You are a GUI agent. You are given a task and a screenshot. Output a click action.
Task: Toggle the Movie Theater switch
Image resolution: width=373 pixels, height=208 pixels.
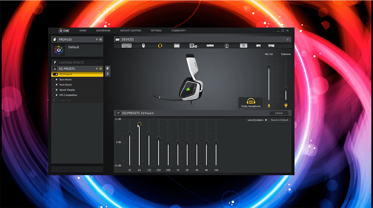pyautogui.click(x=55, y=90)
